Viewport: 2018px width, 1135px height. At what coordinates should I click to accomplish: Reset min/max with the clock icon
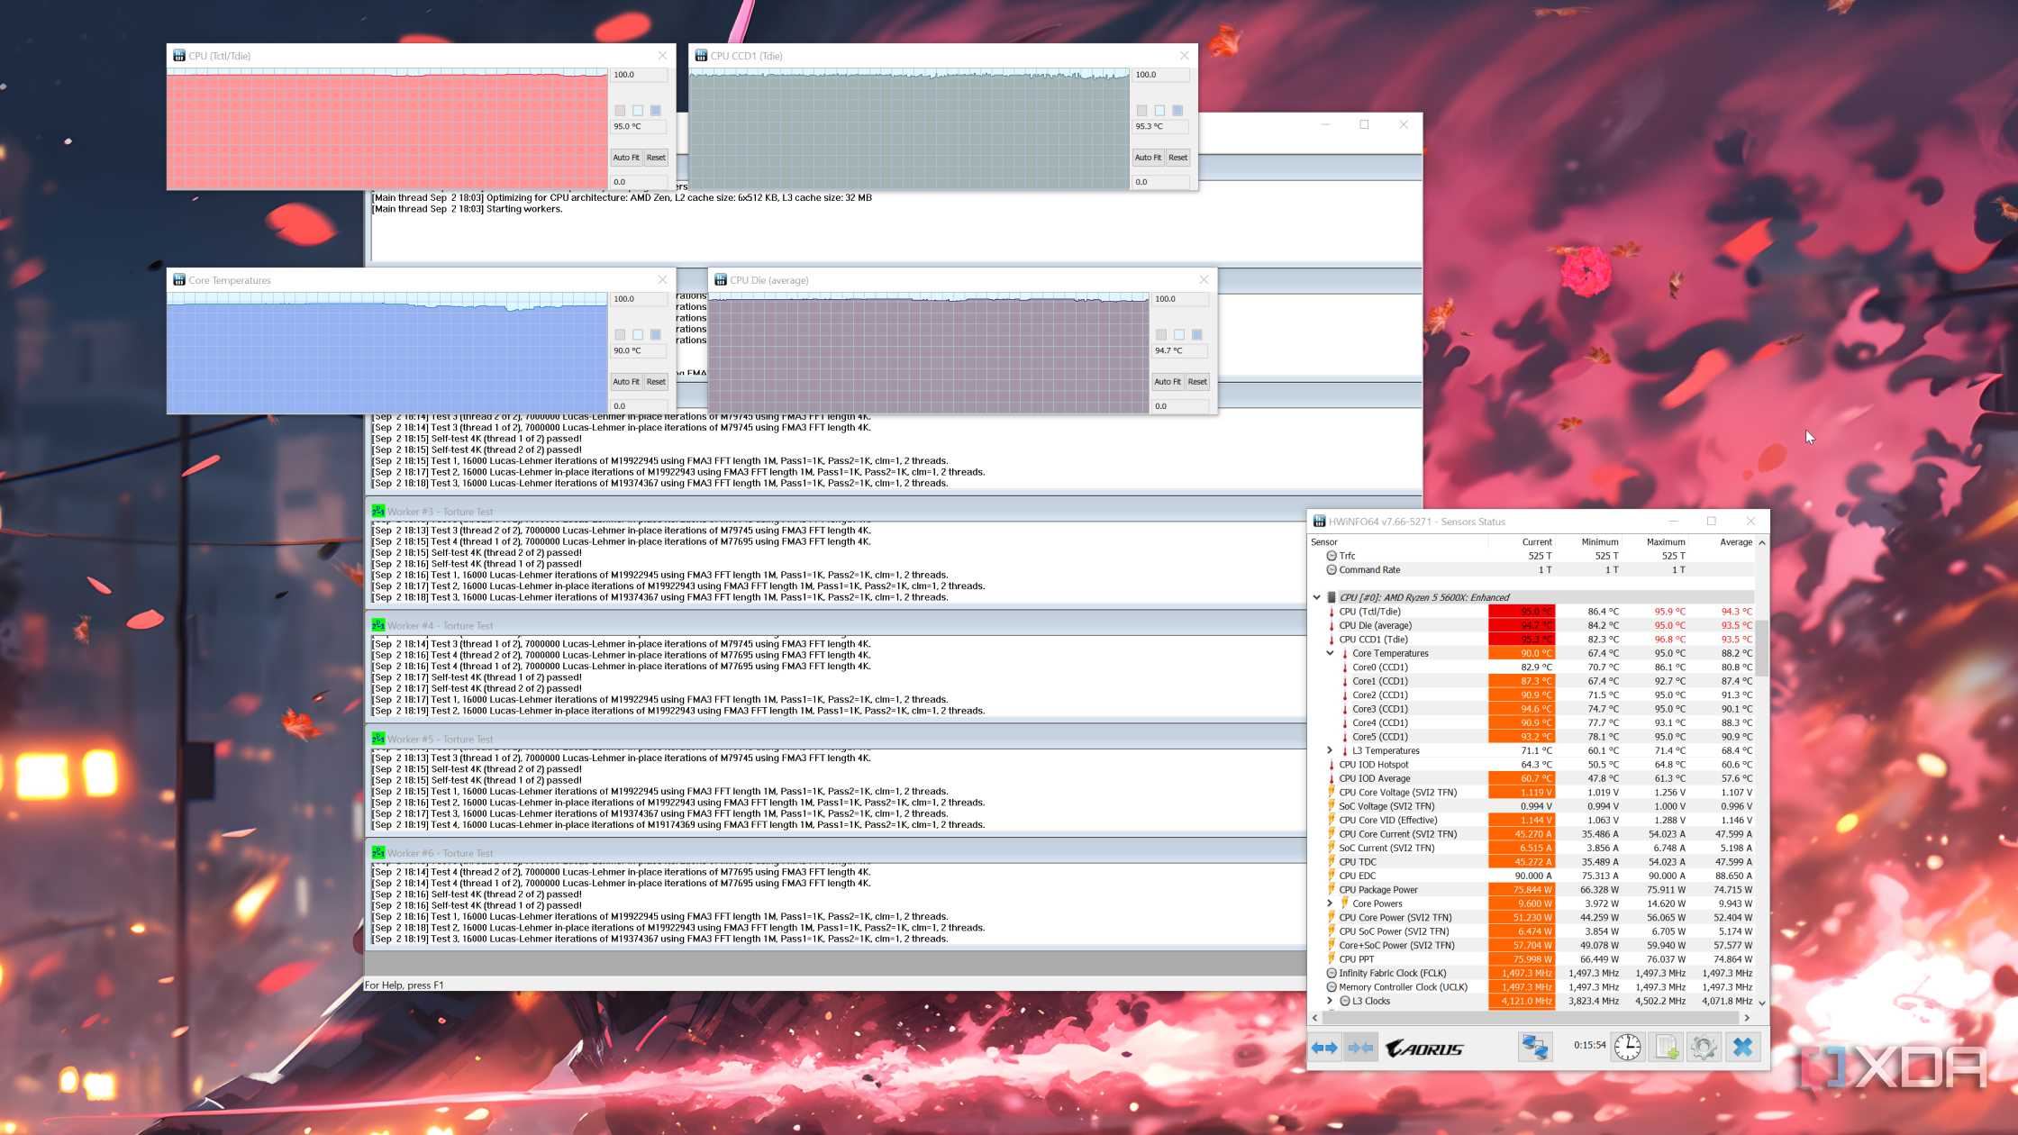(1627, 1047)
